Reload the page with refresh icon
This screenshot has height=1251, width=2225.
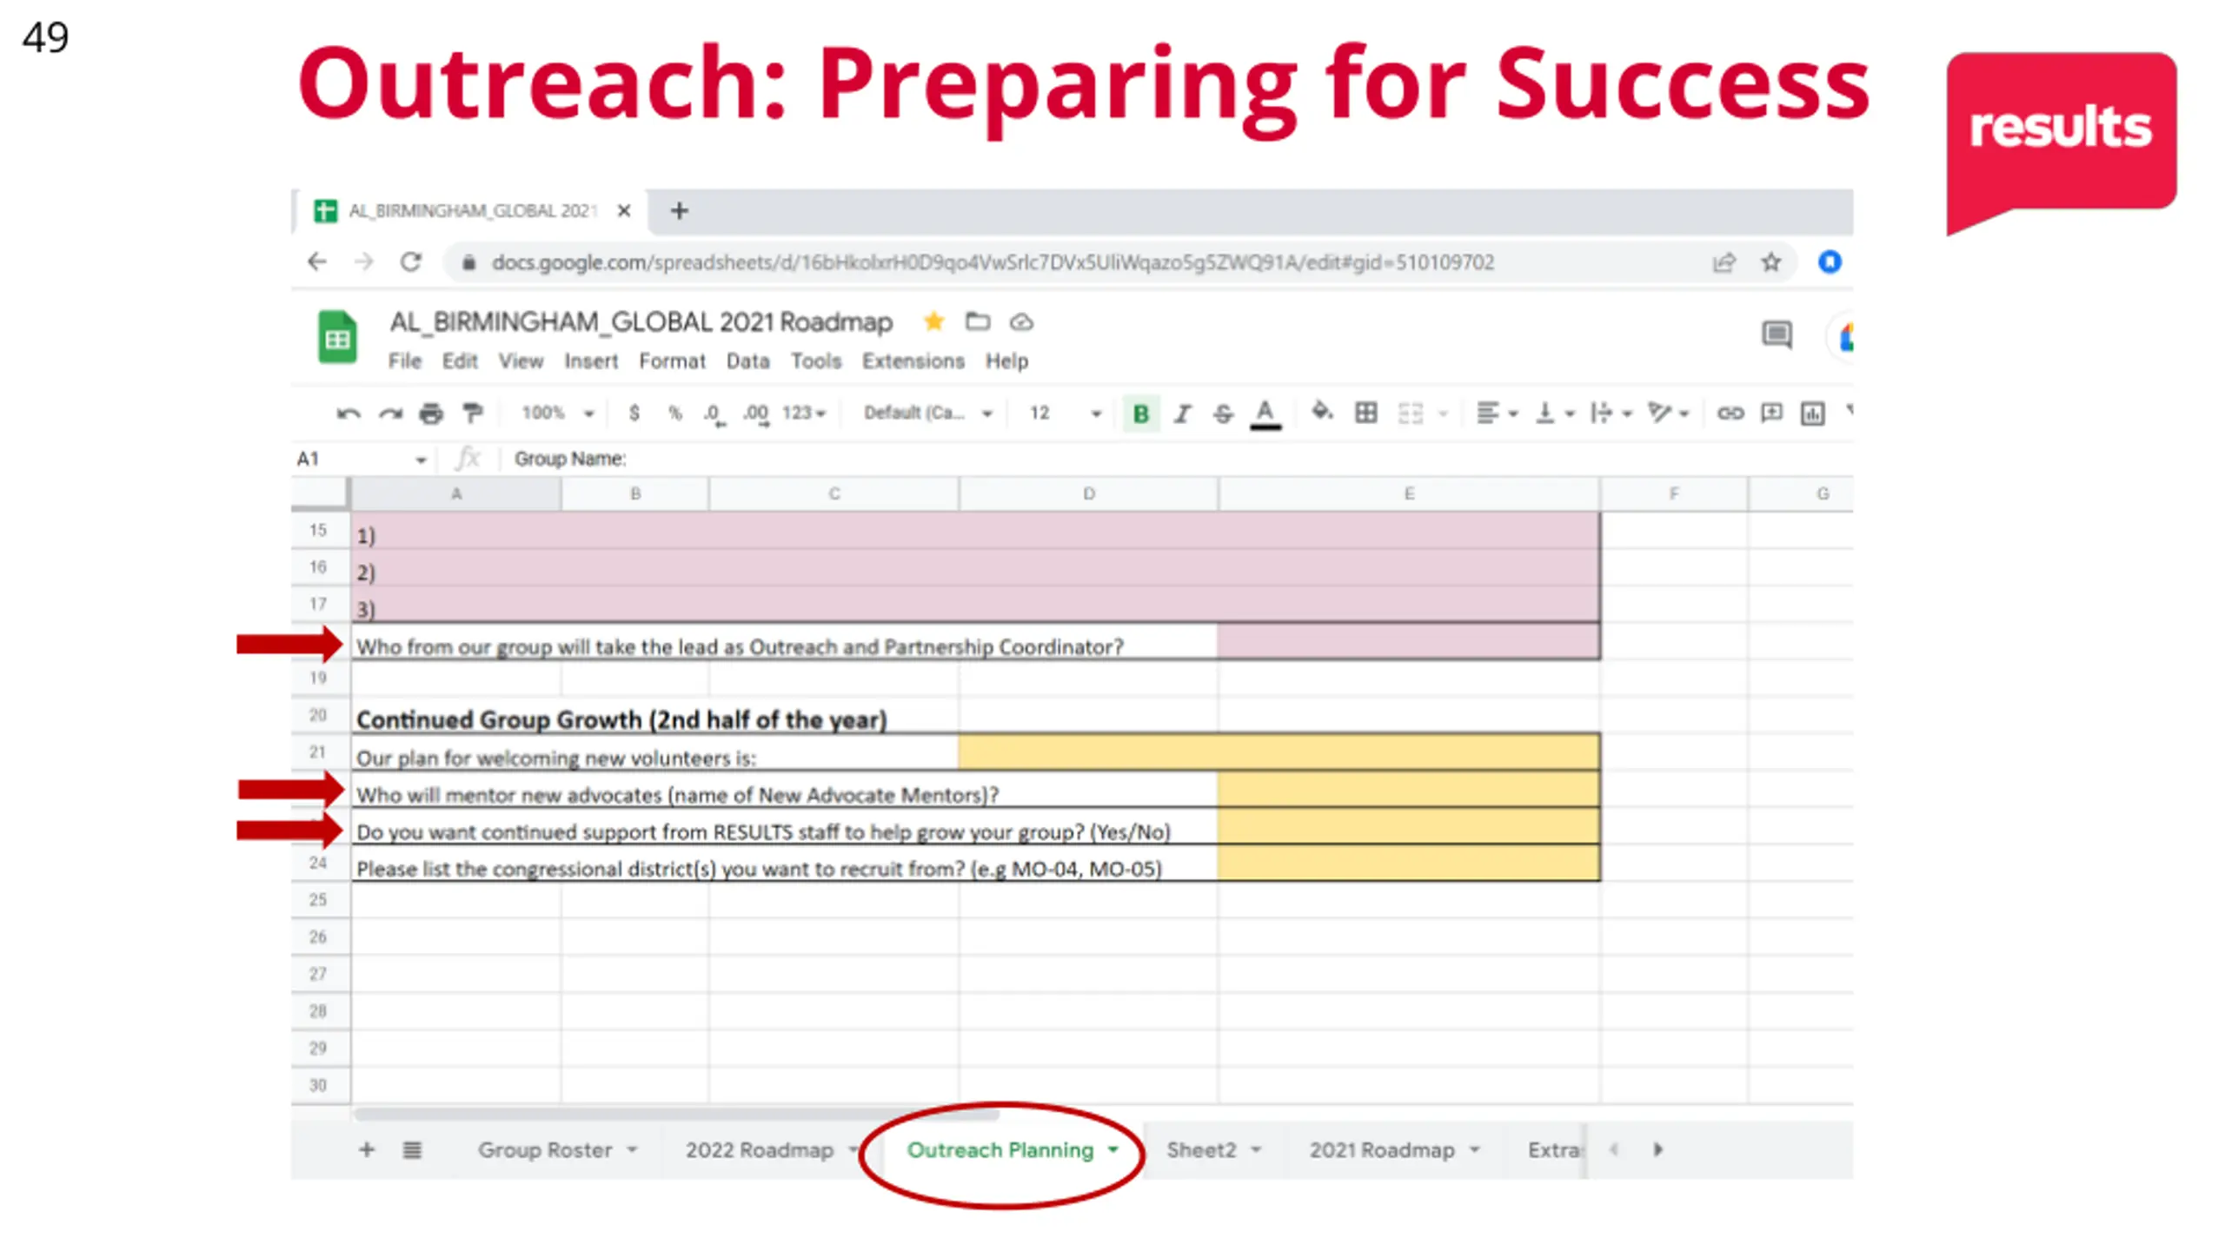(x=411, y=261)
